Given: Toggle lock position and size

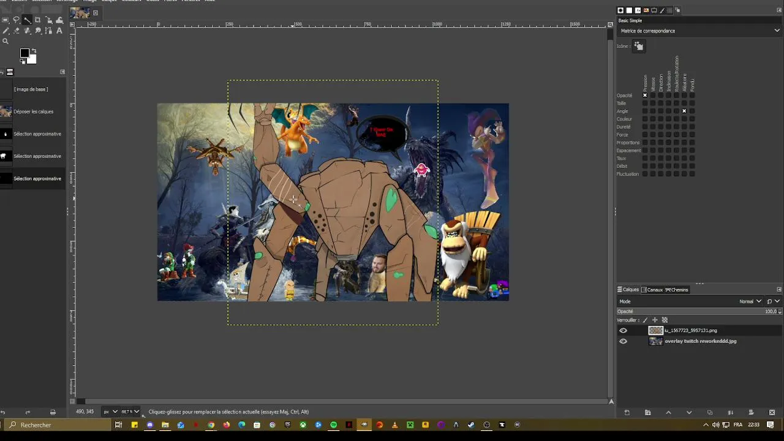Looking at the screenshot, I should point(655,320).
